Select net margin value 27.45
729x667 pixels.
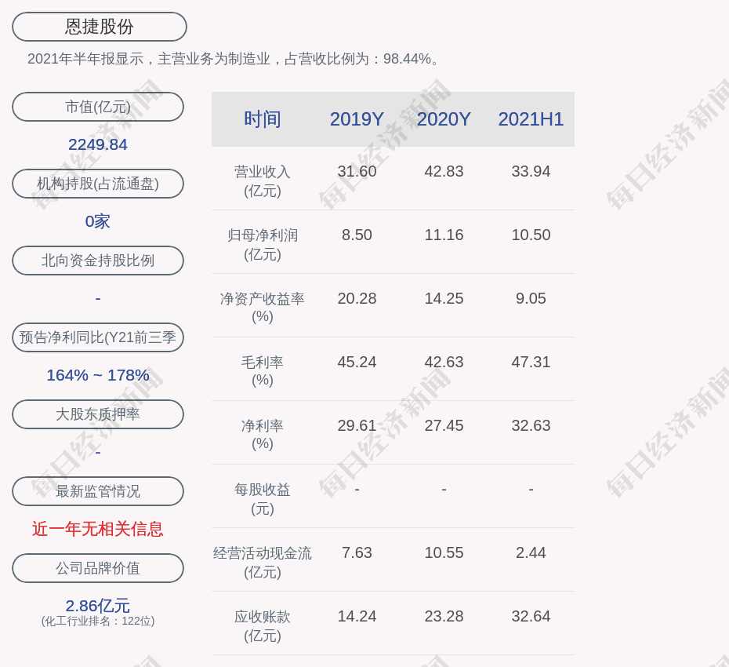tap(444, 425)
